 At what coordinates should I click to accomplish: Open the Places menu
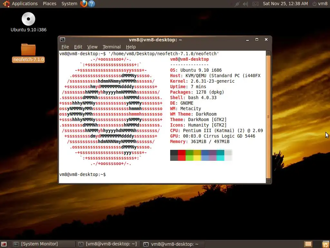(49, 4)
